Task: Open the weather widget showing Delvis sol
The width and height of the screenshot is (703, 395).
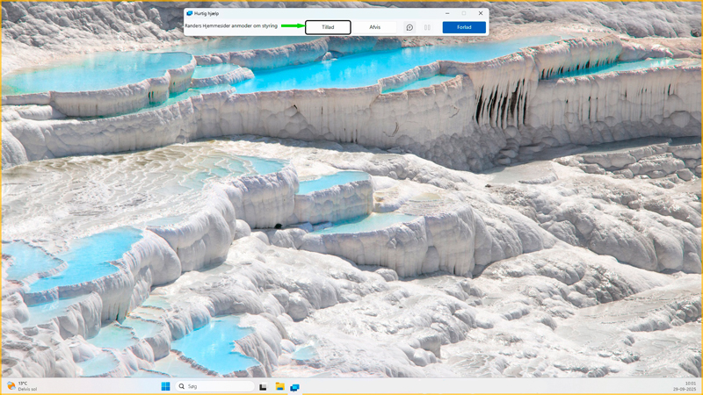Action: [x=23, y=386]
